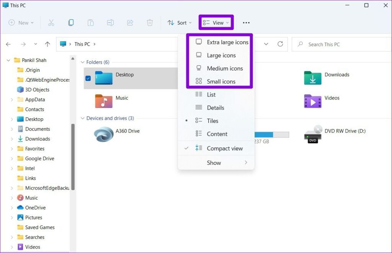Expand the Show submenu

pos(214,163)
